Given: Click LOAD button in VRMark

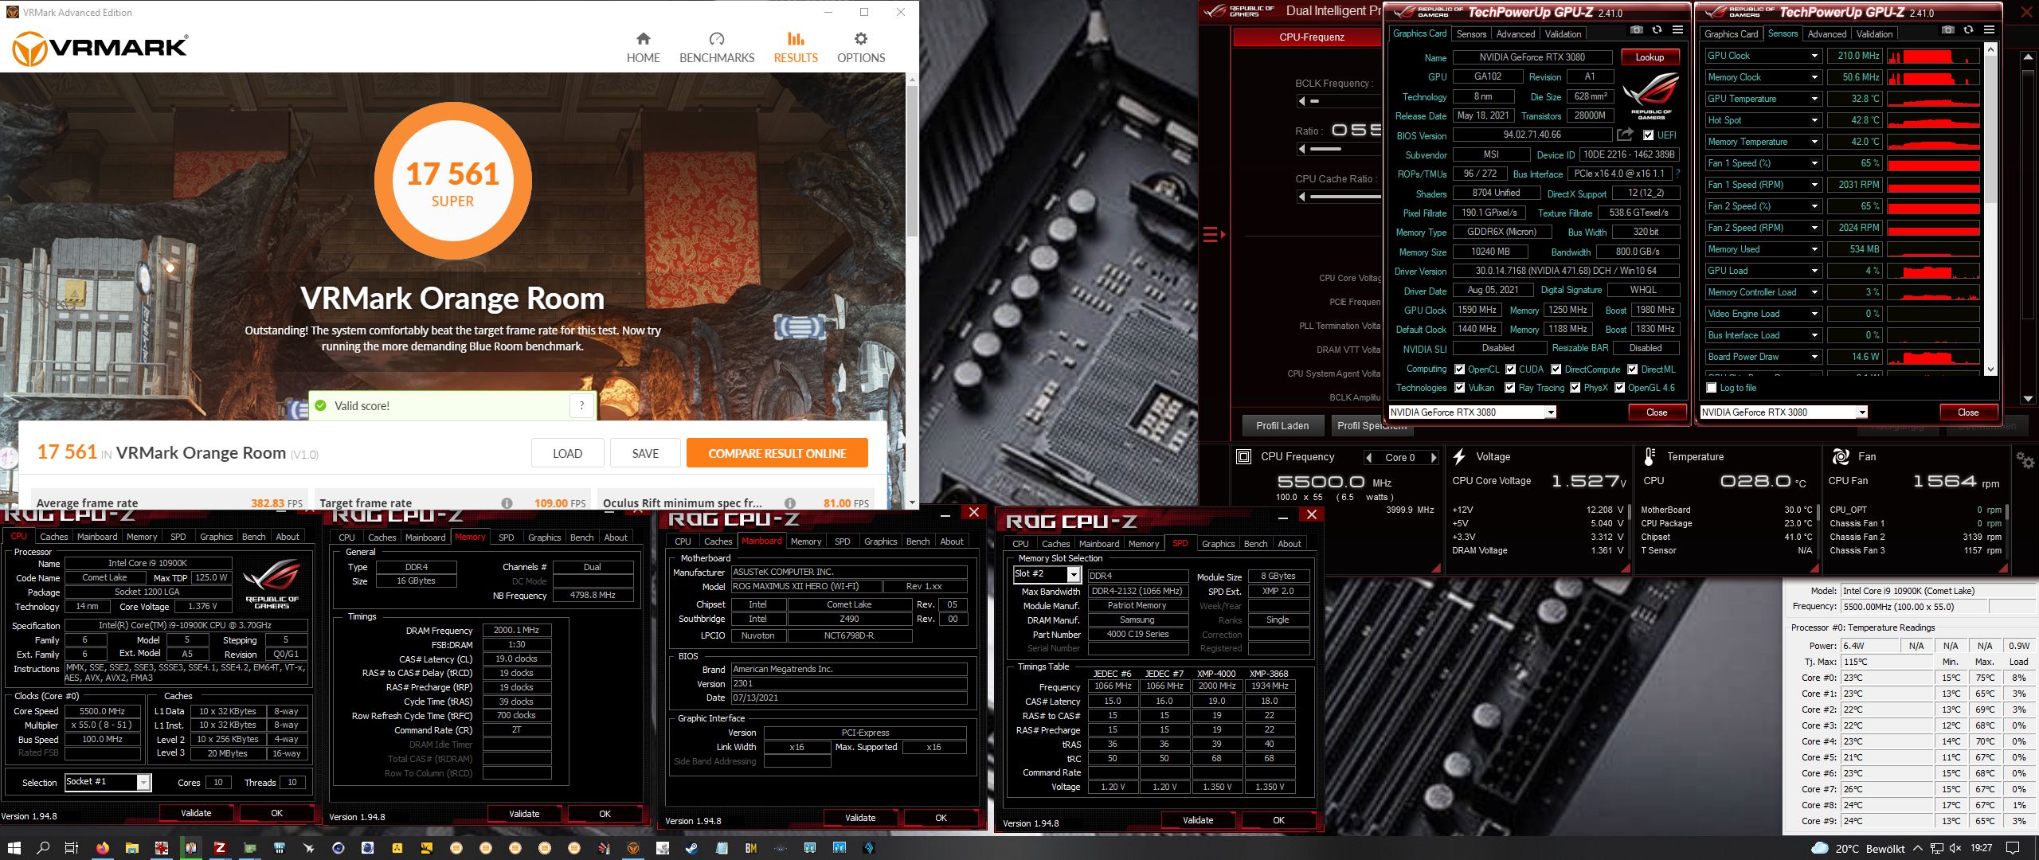Looking at the screenshot, I should (x=567, y=453).
